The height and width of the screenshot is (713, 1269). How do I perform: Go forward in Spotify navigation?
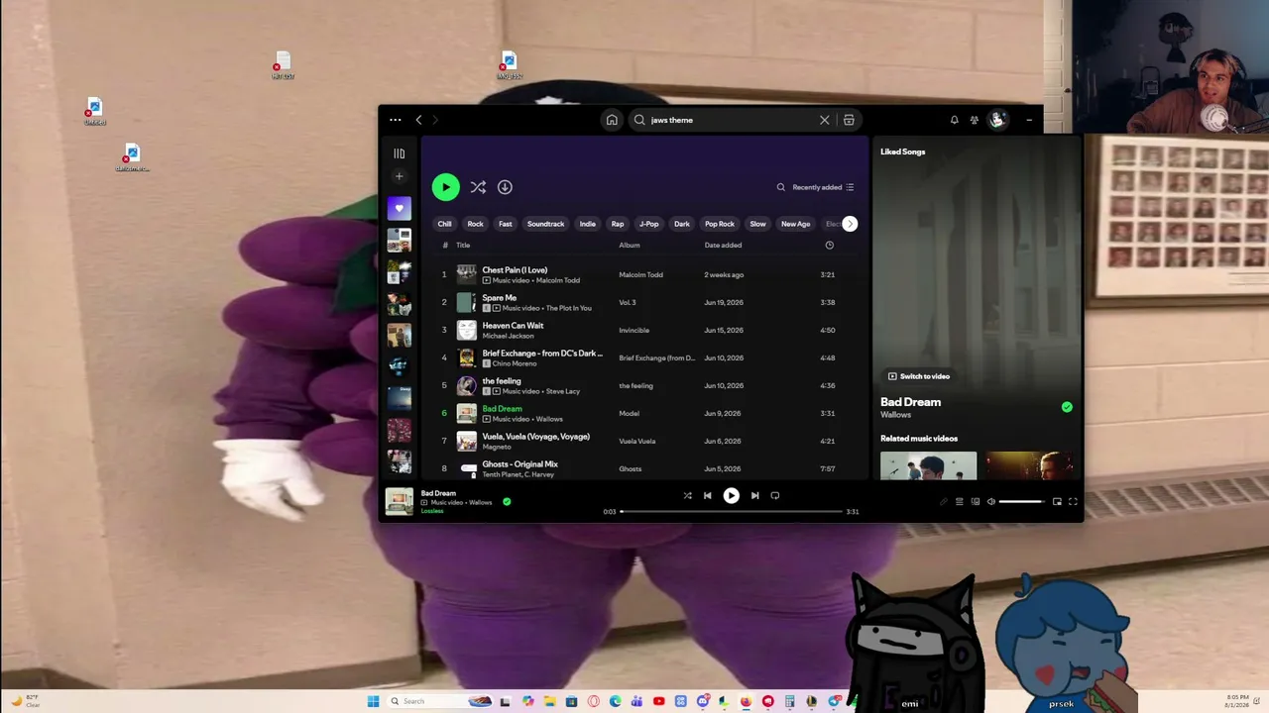[434, 120]
